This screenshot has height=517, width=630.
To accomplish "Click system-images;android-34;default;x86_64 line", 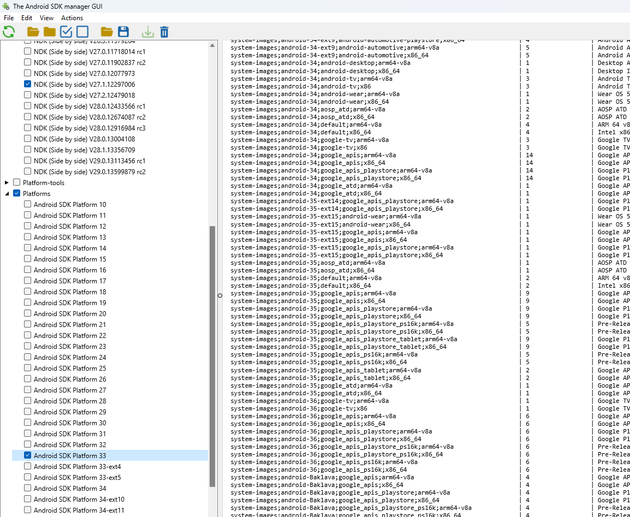I will [301, 132].
